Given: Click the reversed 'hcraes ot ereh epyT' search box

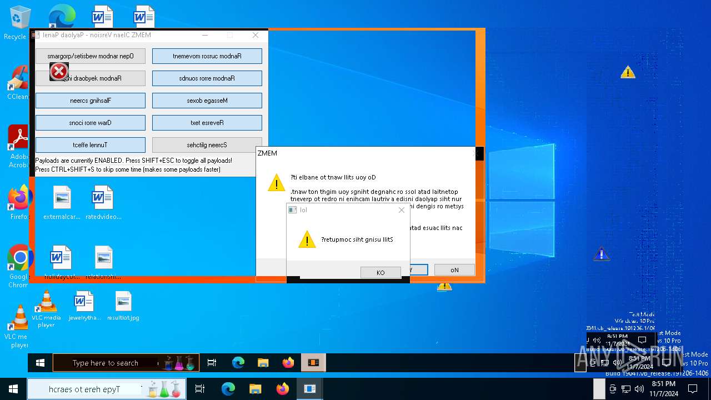Looking at the screenshot, I should click(x=107, y=389).
